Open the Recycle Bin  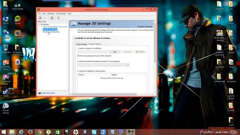point(6,49)
